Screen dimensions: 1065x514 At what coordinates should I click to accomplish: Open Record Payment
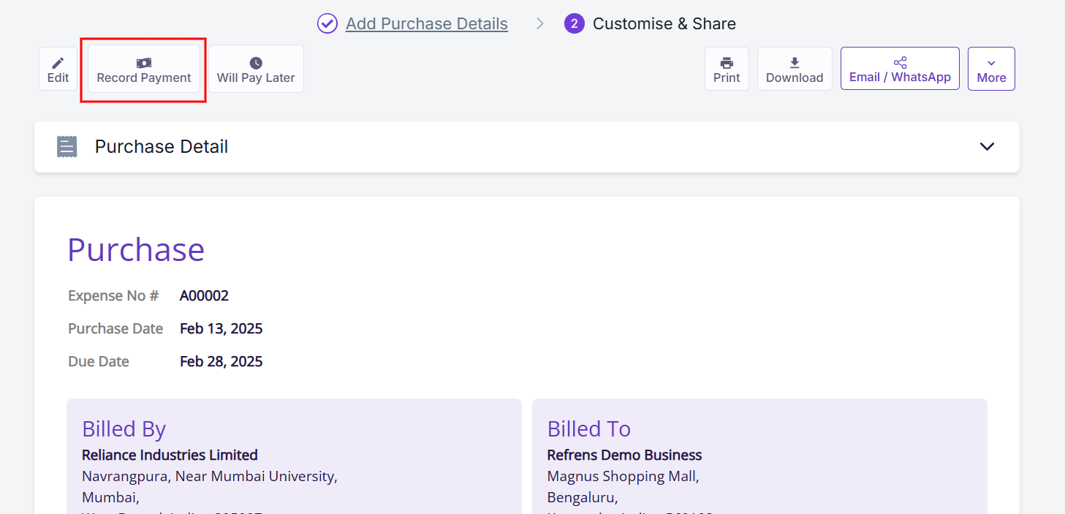(144, 69)
